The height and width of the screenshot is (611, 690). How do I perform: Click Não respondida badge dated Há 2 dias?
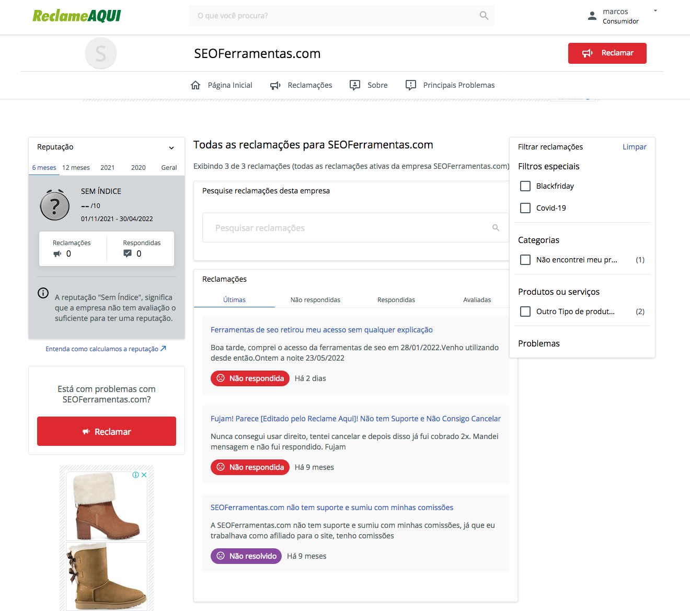[x=250, y=378]
